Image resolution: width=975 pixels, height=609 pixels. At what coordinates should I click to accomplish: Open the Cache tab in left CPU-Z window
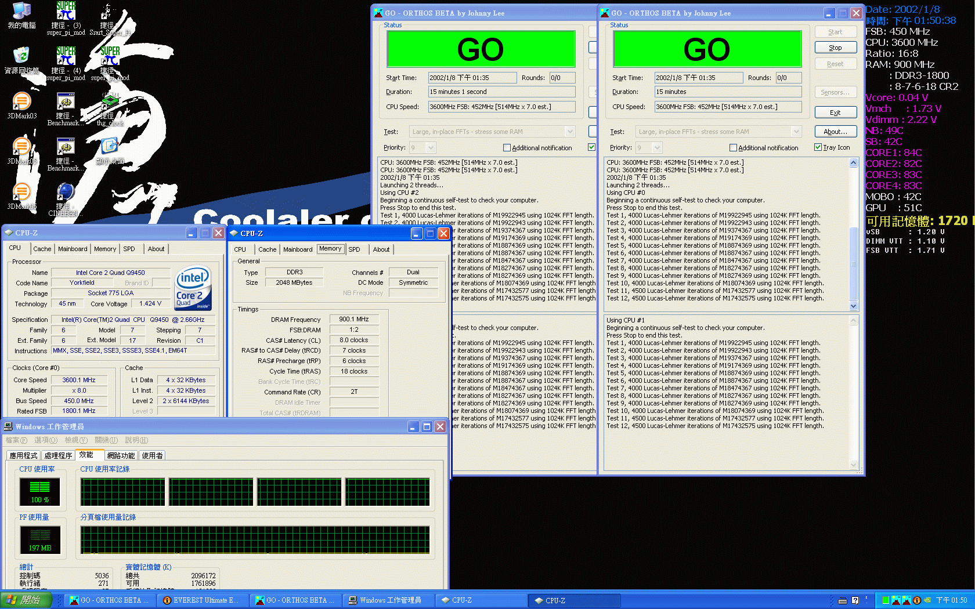click(42, 249)
